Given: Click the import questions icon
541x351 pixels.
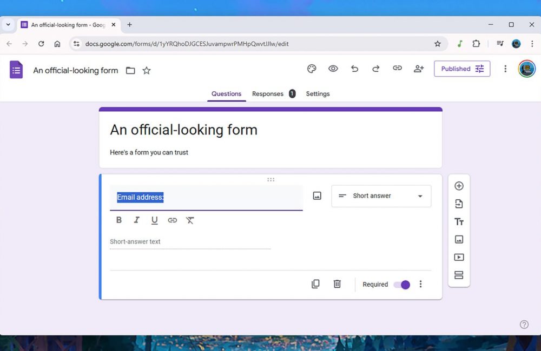Looking at the screenshot, I should [x=459, y=204].
